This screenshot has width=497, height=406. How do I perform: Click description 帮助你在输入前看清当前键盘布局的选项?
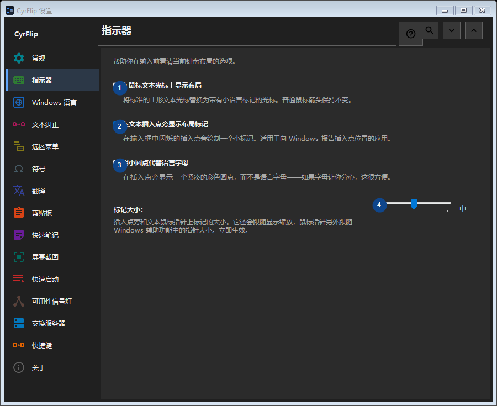click(x=175, y=61)
